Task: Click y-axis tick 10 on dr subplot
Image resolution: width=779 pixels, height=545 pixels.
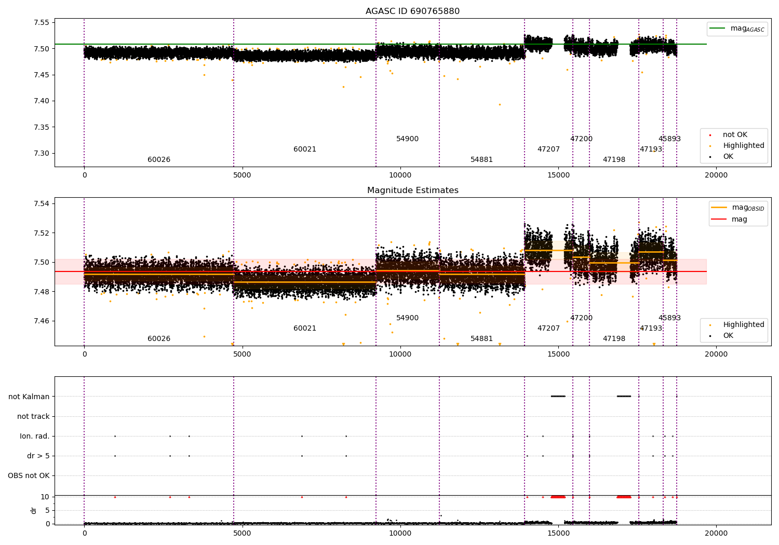Action: pos(45,497)
